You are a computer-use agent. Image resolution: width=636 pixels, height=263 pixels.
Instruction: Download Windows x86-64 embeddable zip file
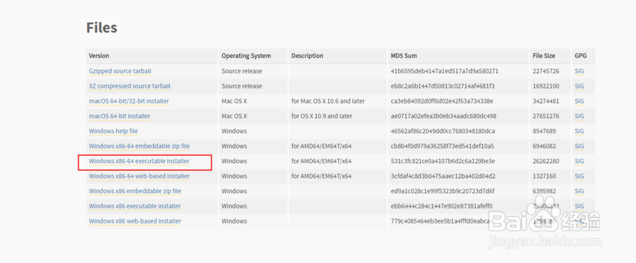139,146
